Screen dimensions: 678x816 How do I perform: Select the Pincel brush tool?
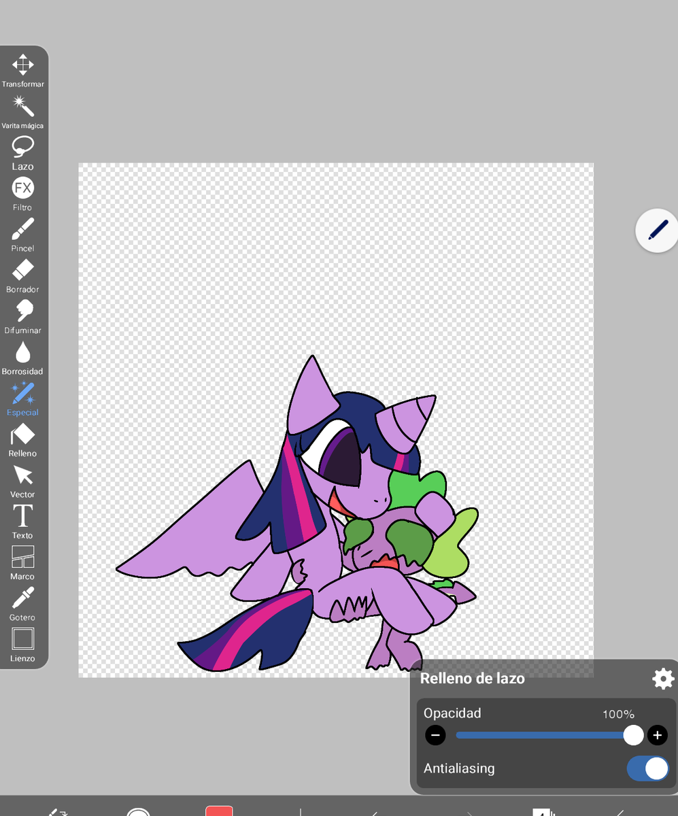tap(23, 235)
